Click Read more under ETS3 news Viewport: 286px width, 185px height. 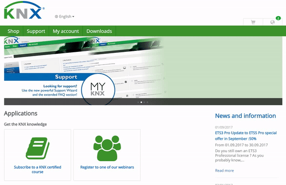tap(225, 170)
